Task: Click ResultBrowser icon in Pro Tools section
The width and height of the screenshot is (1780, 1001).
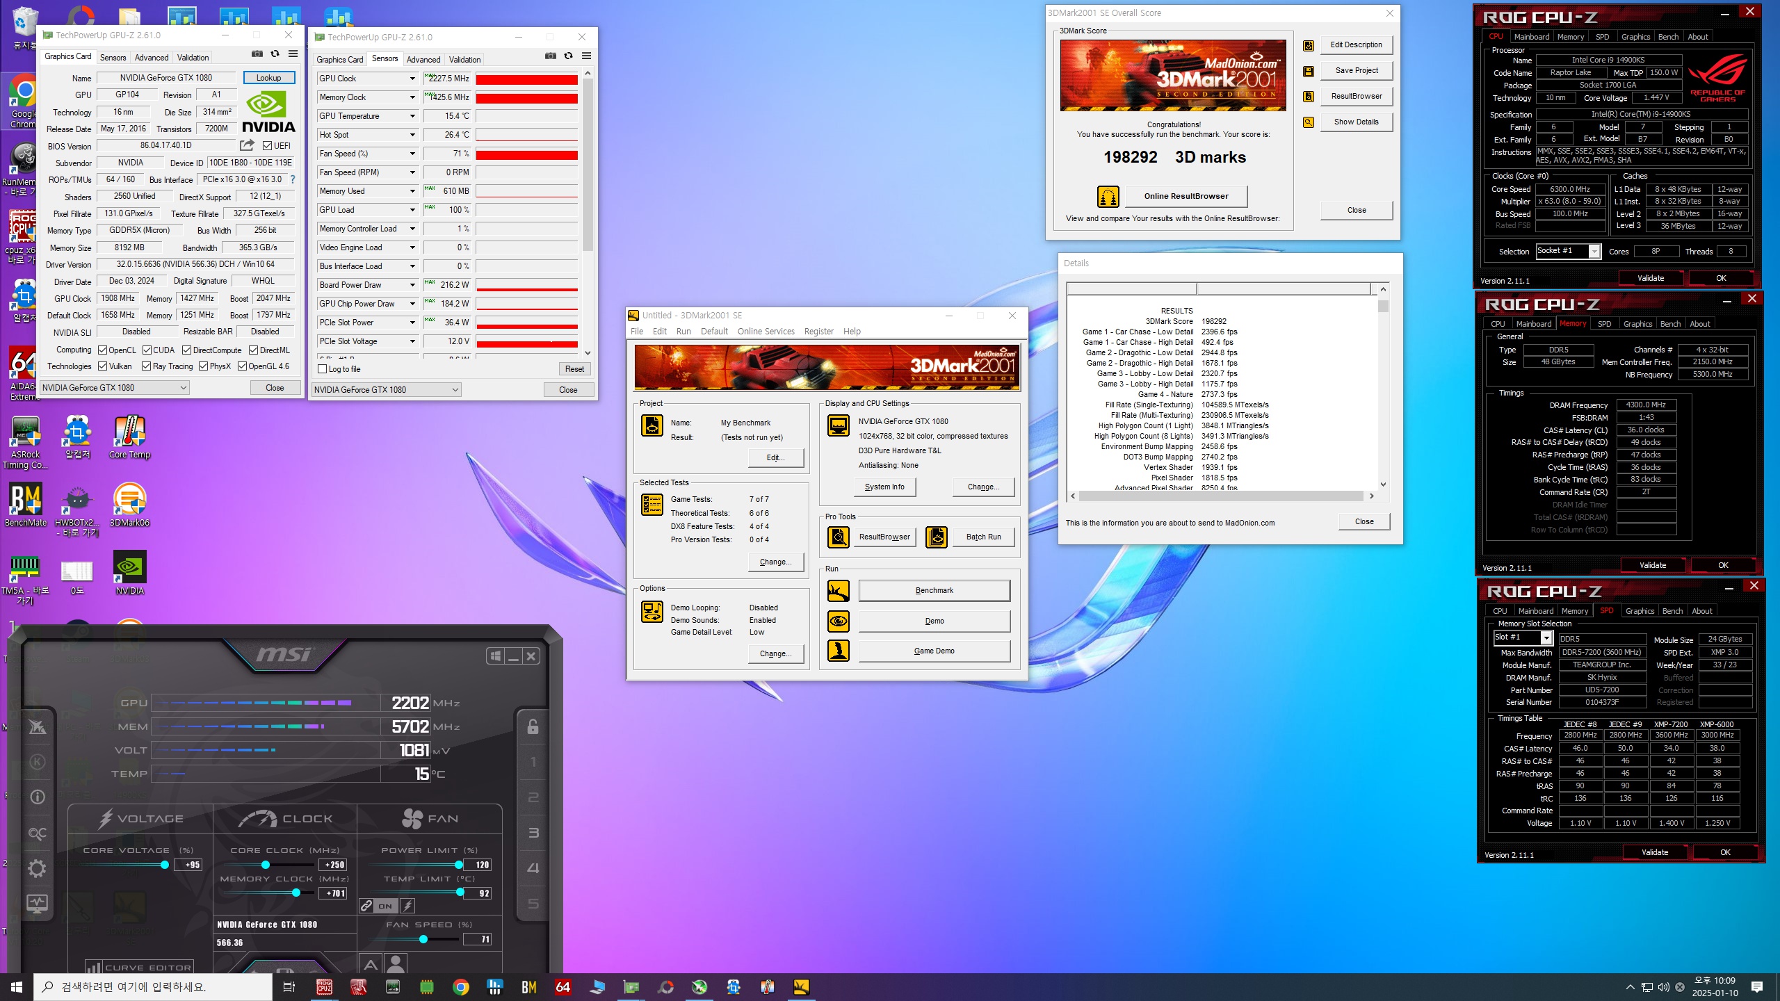Action: [839, 537]
